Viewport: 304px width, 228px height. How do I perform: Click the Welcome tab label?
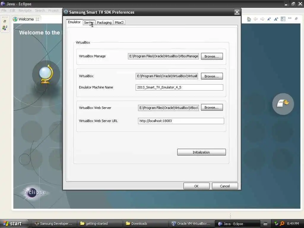tap(26, 19)
